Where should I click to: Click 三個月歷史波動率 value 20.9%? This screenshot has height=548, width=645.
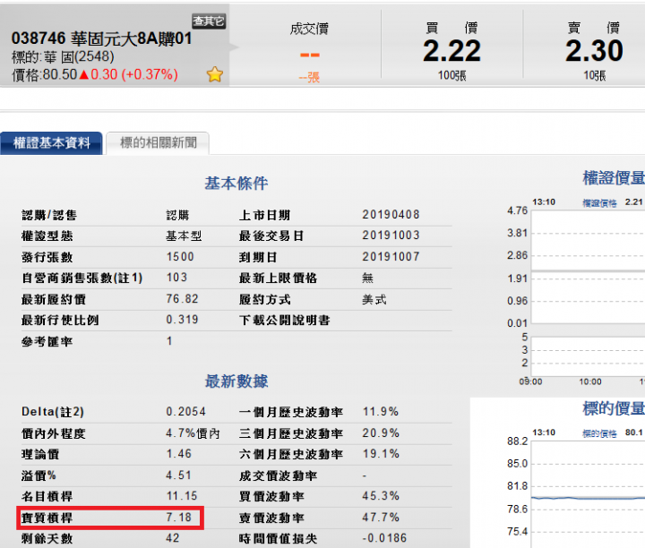[x=381, y=432]
